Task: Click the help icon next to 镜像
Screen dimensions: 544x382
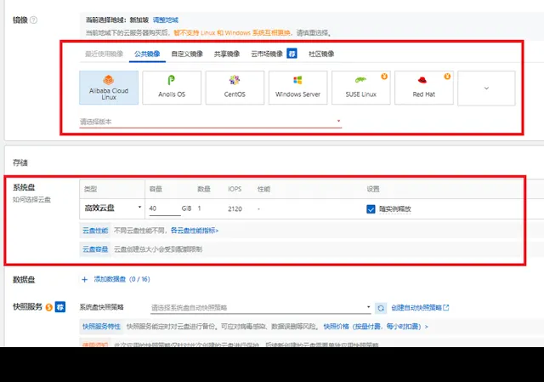Action: (x=34, y=20)
